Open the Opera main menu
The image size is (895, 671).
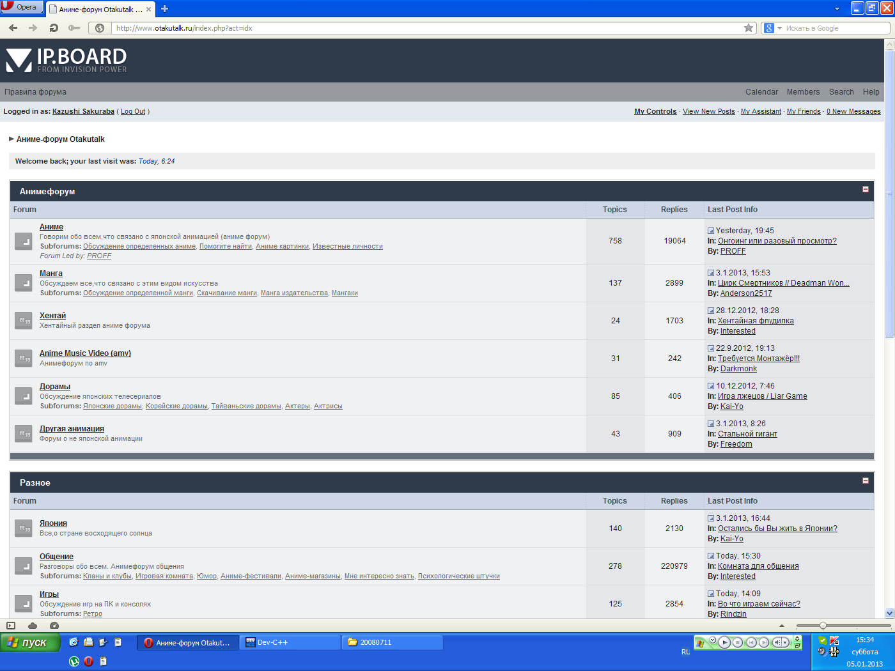pos(22,7)
